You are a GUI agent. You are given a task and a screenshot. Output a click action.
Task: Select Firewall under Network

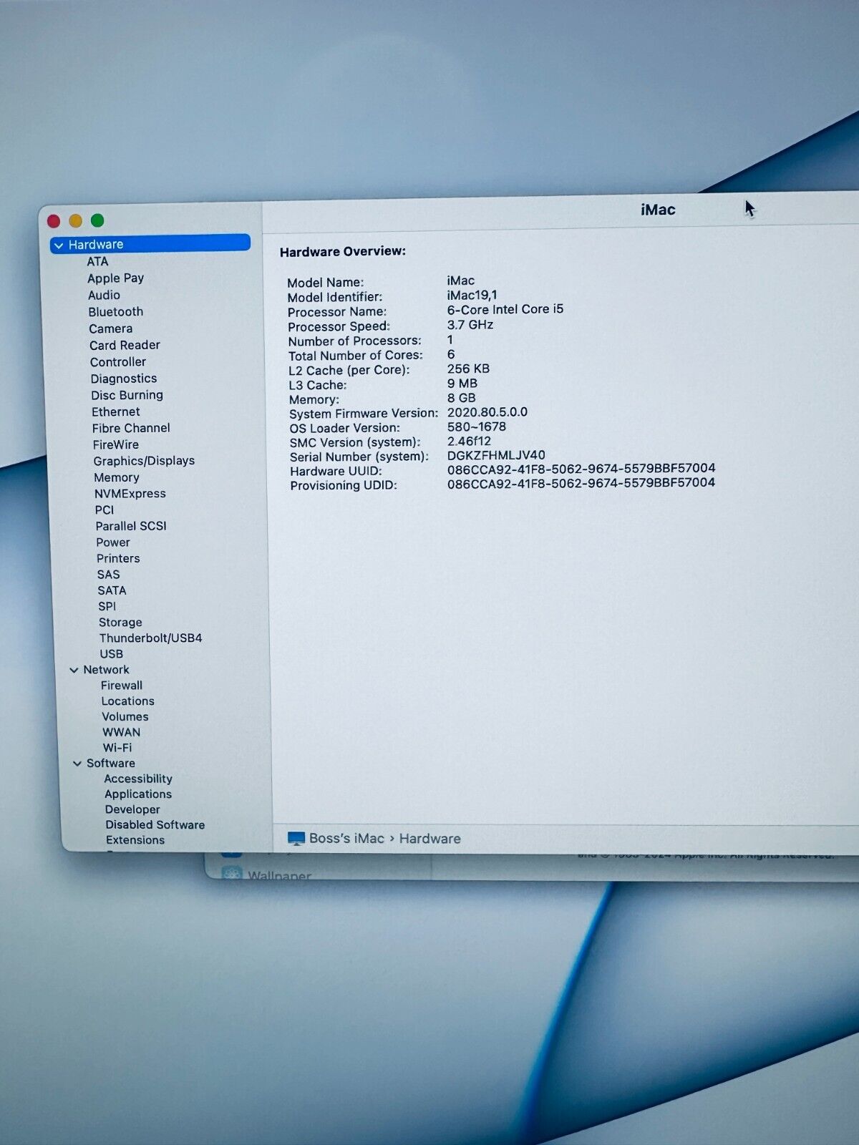tap(122, 686)
